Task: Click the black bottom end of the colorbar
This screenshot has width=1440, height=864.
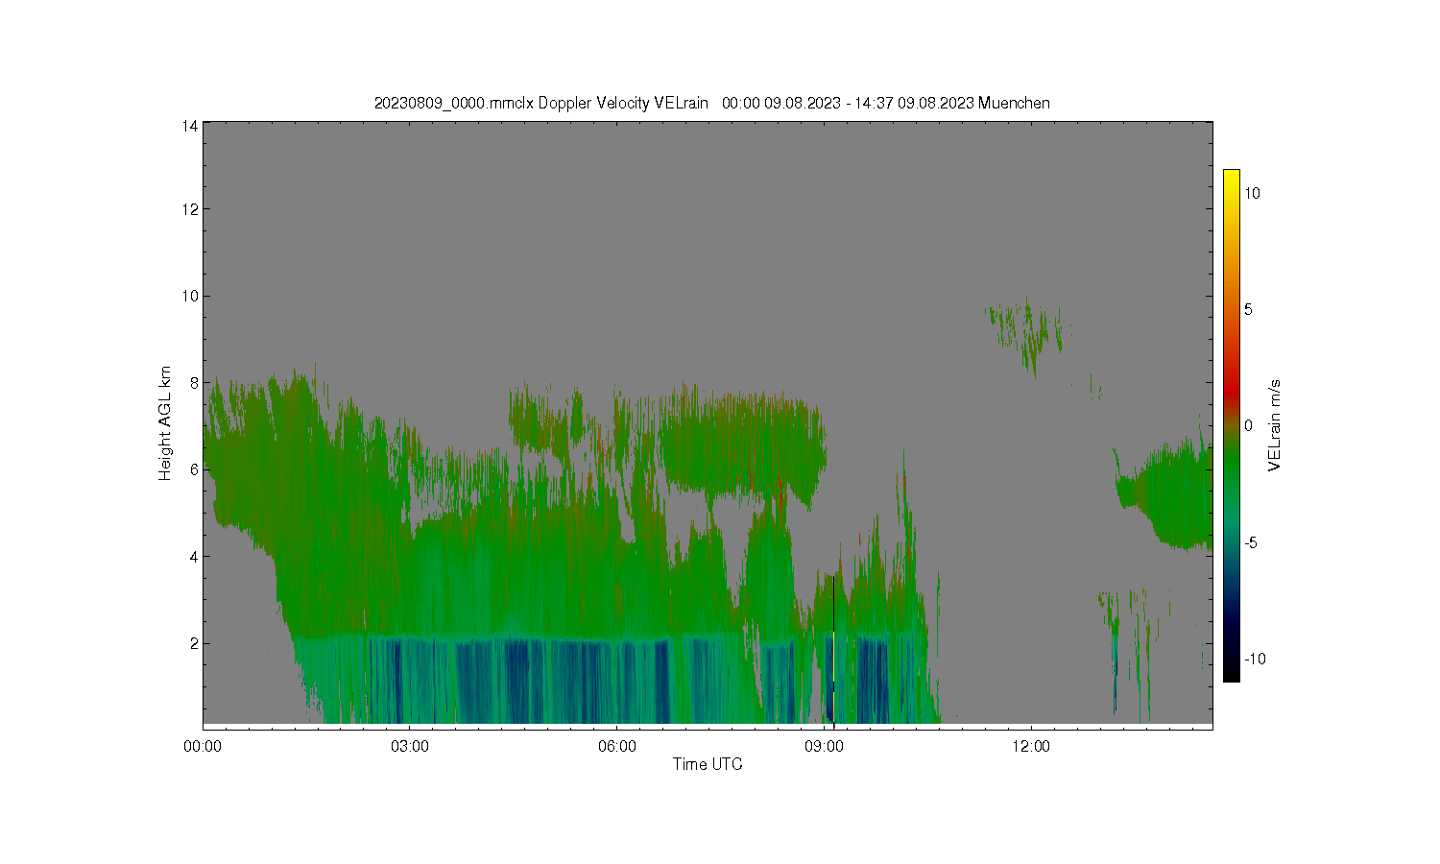Action: (1231, 672)
